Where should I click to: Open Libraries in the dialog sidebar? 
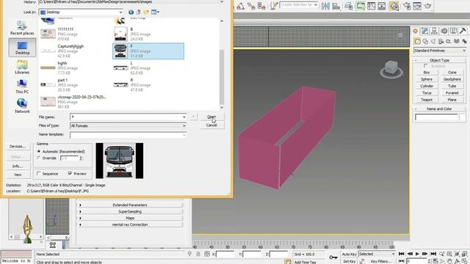(x=22, y=67)
